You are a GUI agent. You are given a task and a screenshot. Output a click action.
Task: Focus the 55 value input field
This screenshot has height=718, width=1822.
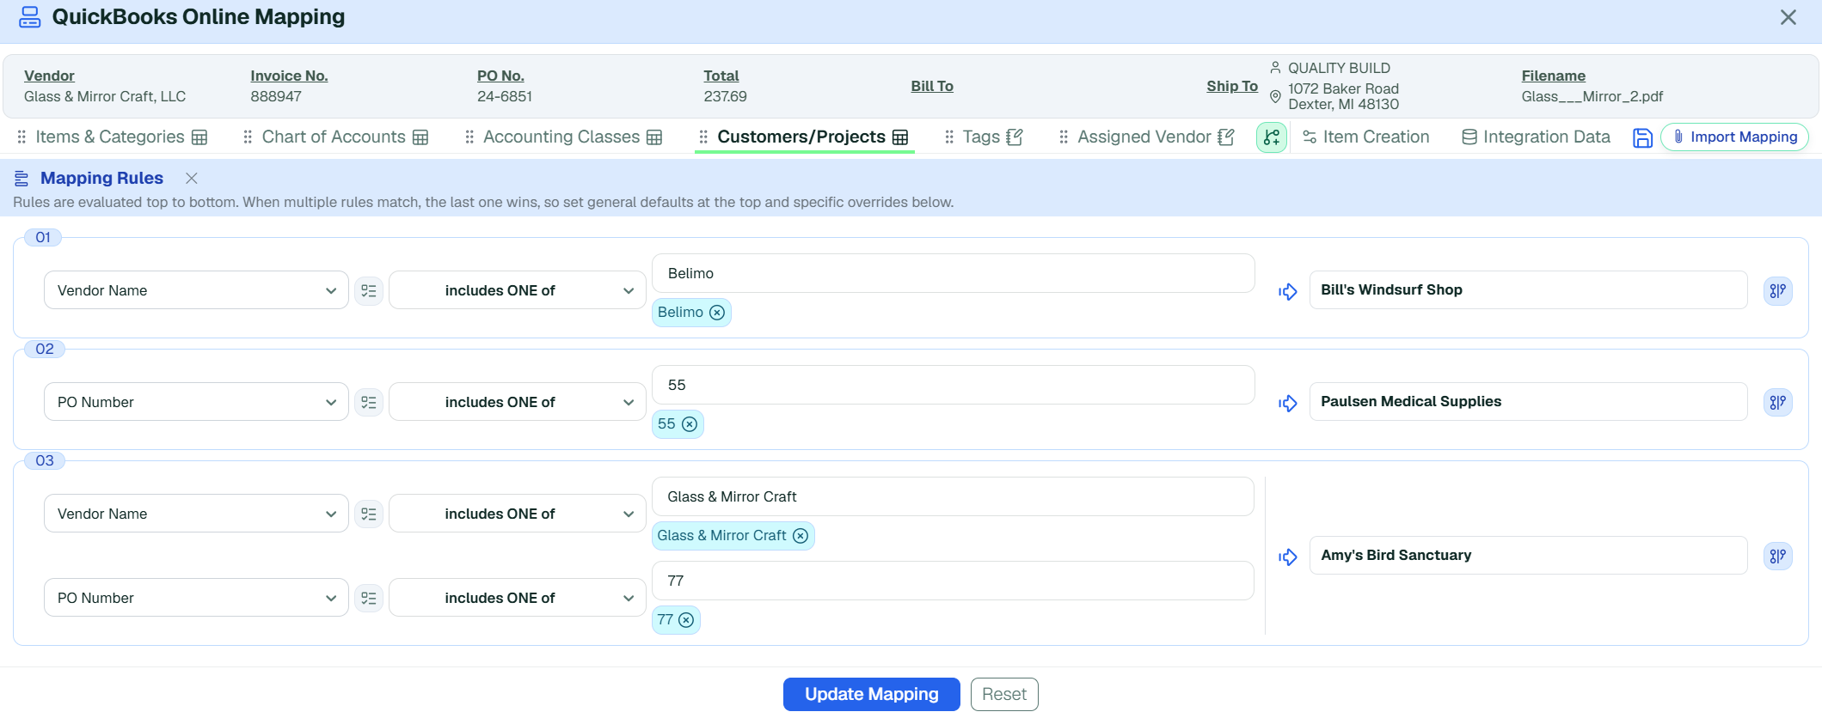tap(953, 385)
